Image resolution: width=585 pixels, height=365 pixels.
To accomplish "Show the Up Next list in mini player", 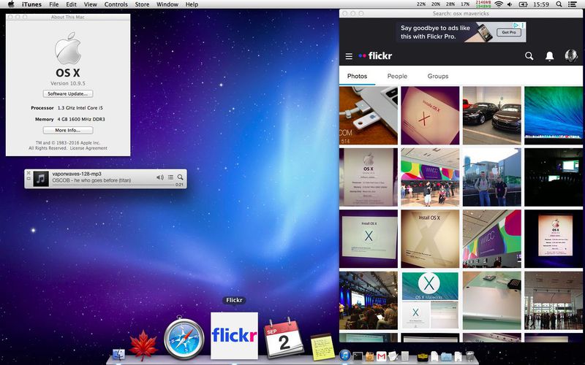I will [x=170, y=177].
